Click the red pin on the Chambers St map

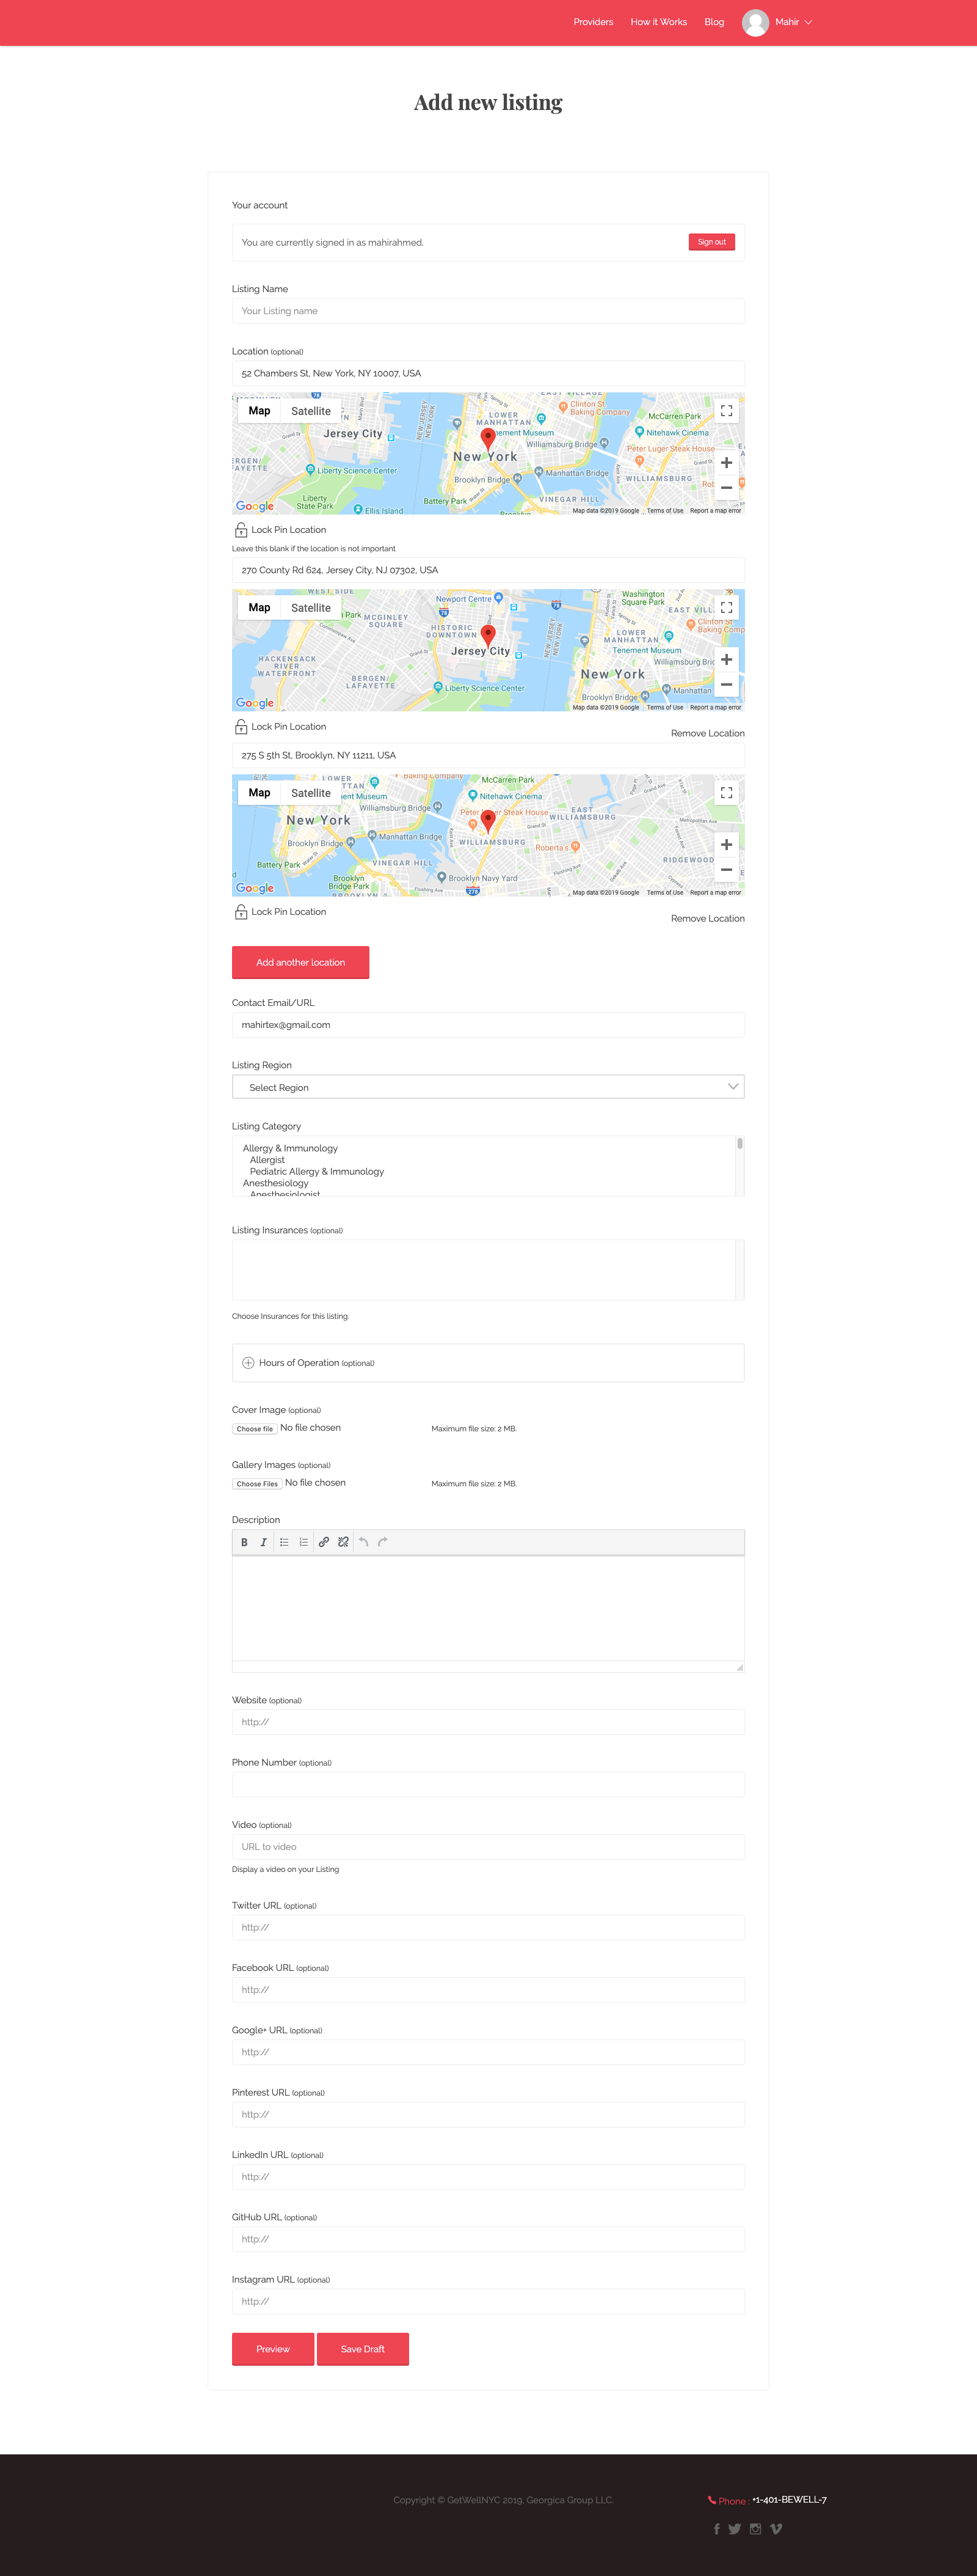pos(487,439)
